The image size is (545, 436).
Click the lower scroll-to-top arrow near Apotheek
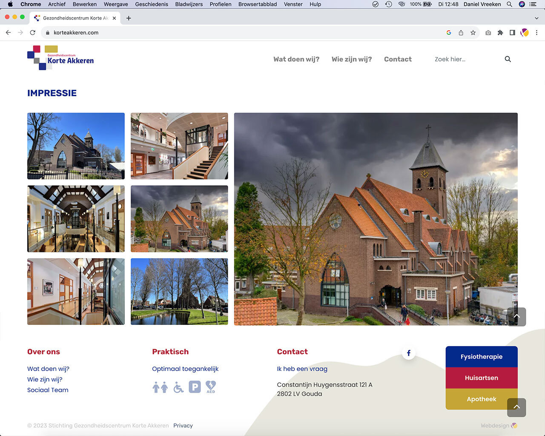(x=516, y=407)
